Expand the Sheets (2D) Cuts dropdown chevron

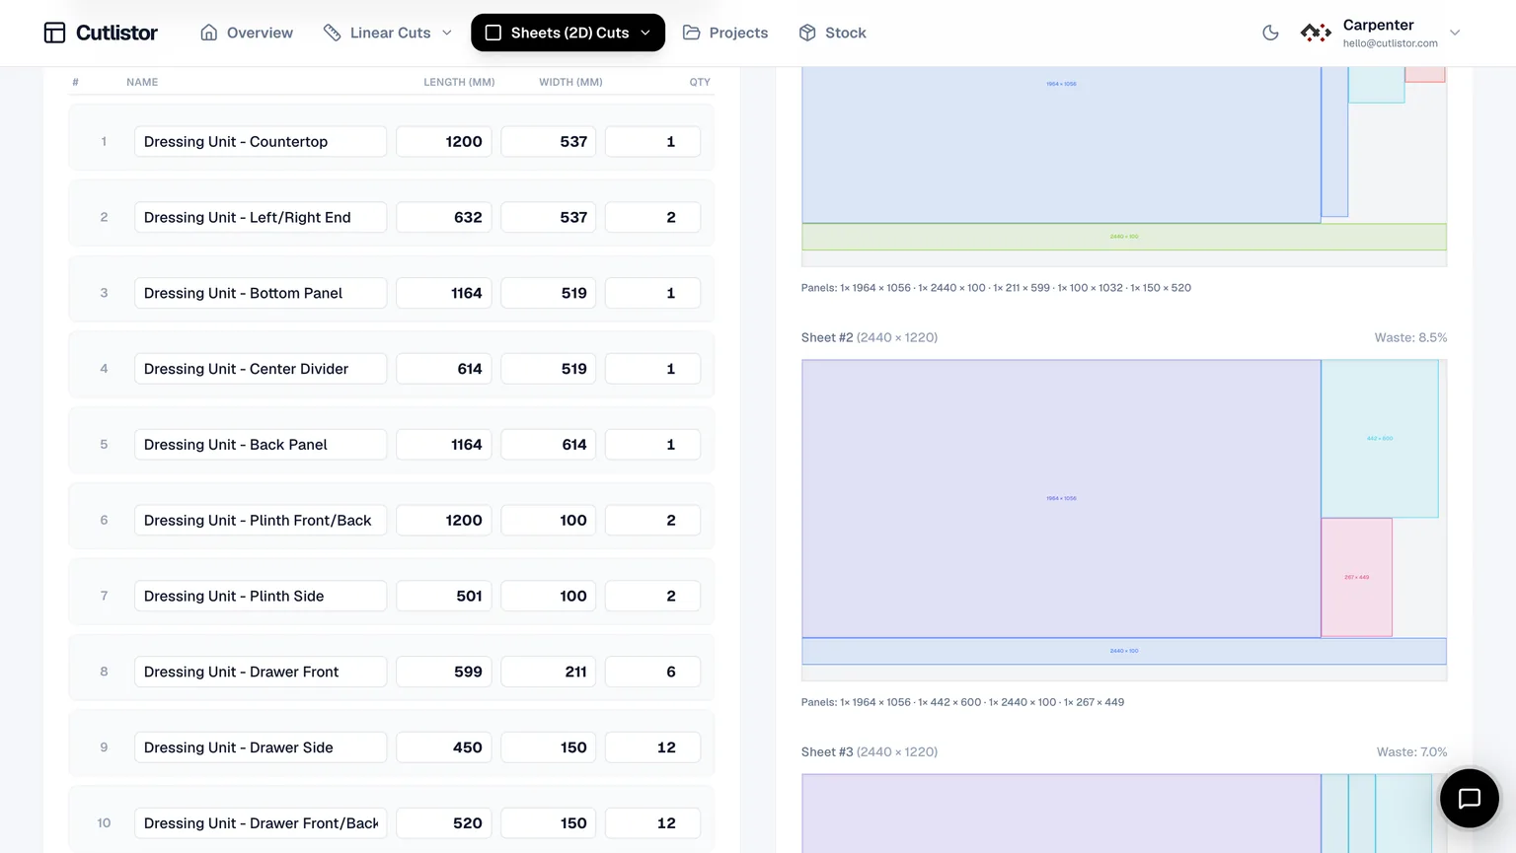[645, 33]
